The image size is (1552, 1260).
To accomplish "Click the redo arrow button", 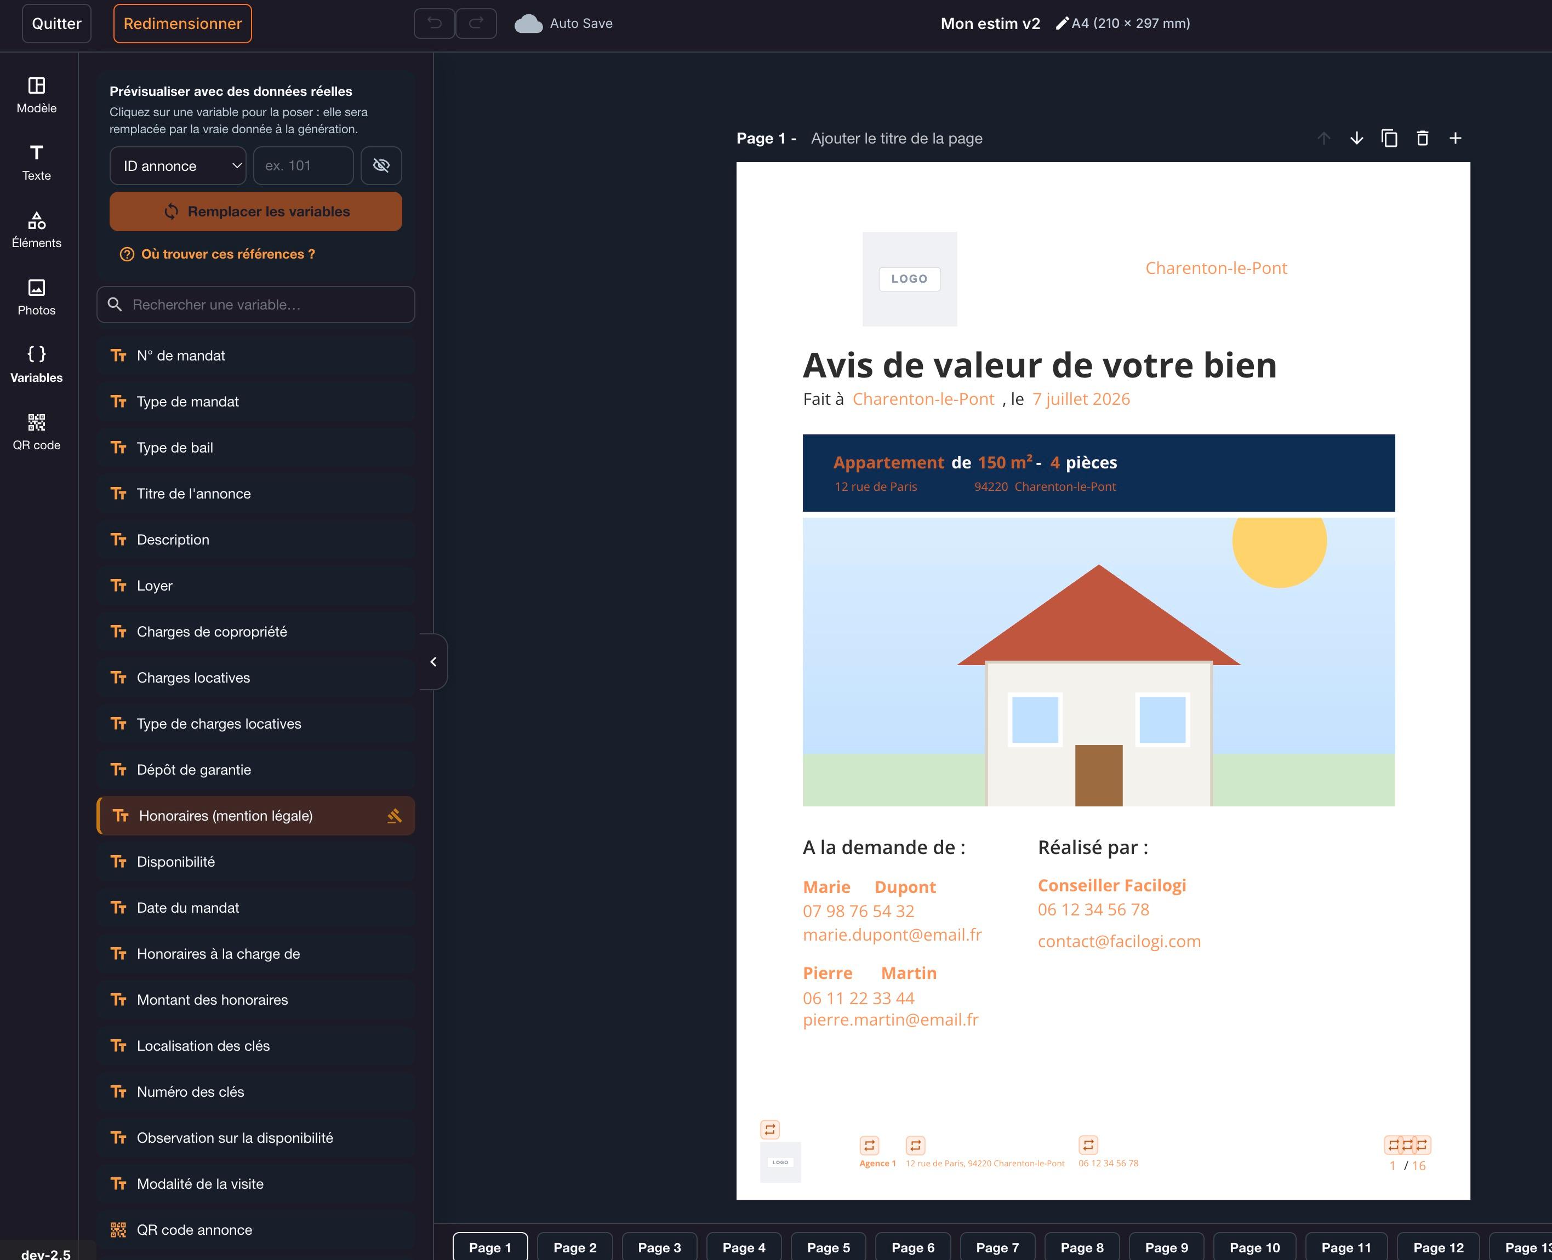I will pyautogui.click(x=476, y=23).
